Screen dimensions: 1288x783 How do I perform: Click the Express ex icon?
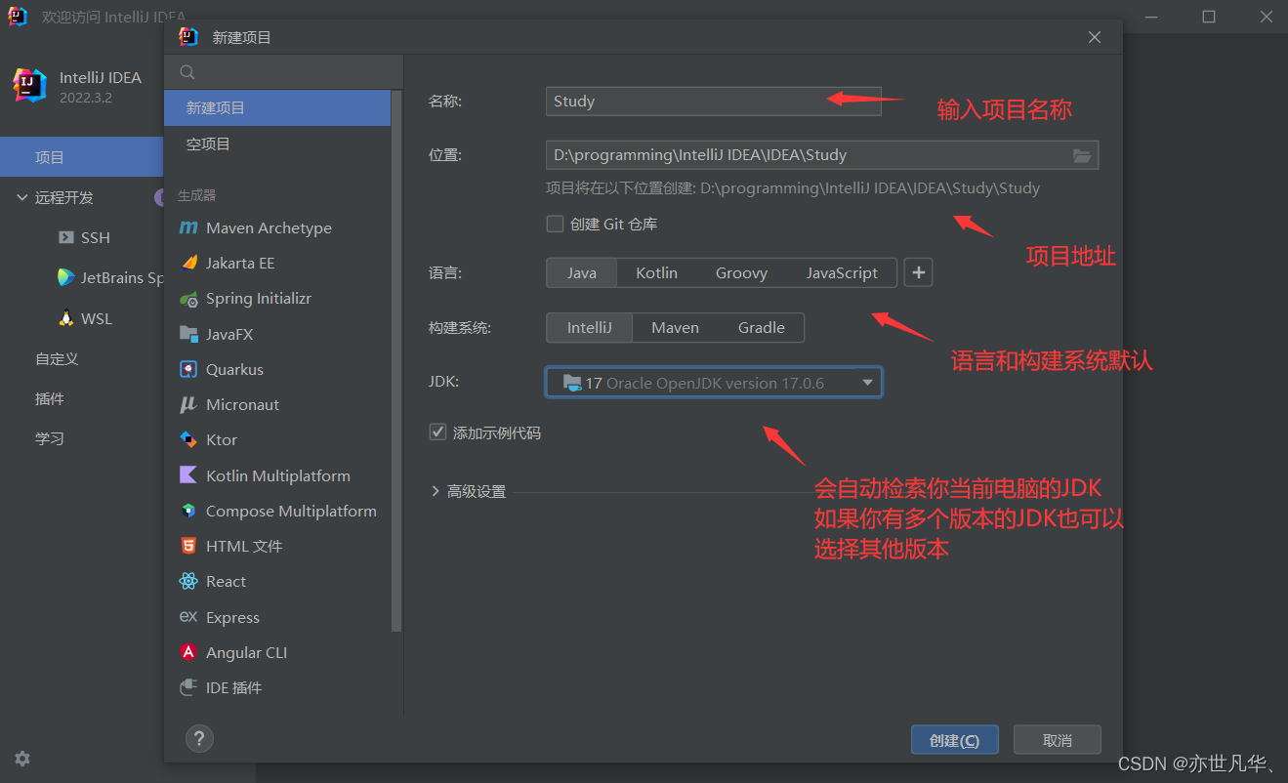[x=188, y=617]
